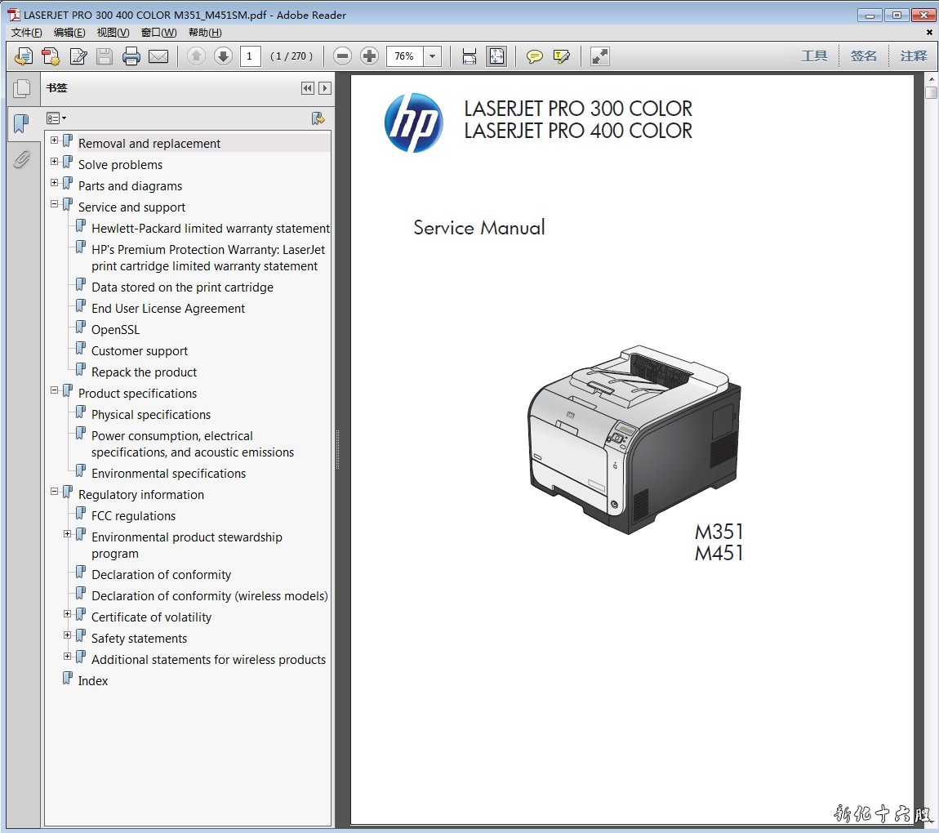939x833 pixels.
Task: Open the 文件(F) menu
Action: [x=26, y=33]
